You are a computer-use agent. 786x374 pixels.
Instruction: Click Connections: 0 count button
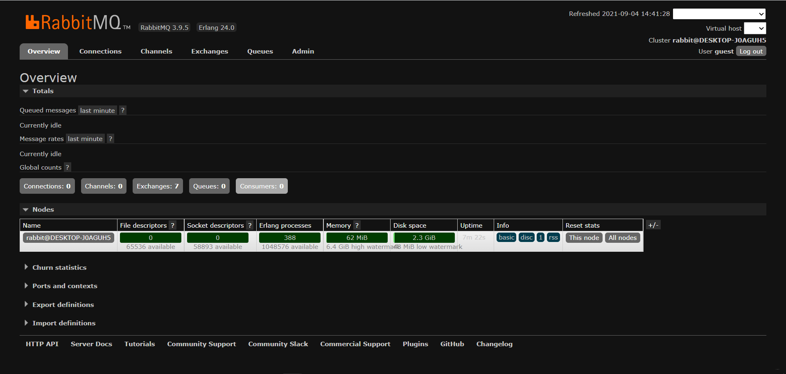47,186
